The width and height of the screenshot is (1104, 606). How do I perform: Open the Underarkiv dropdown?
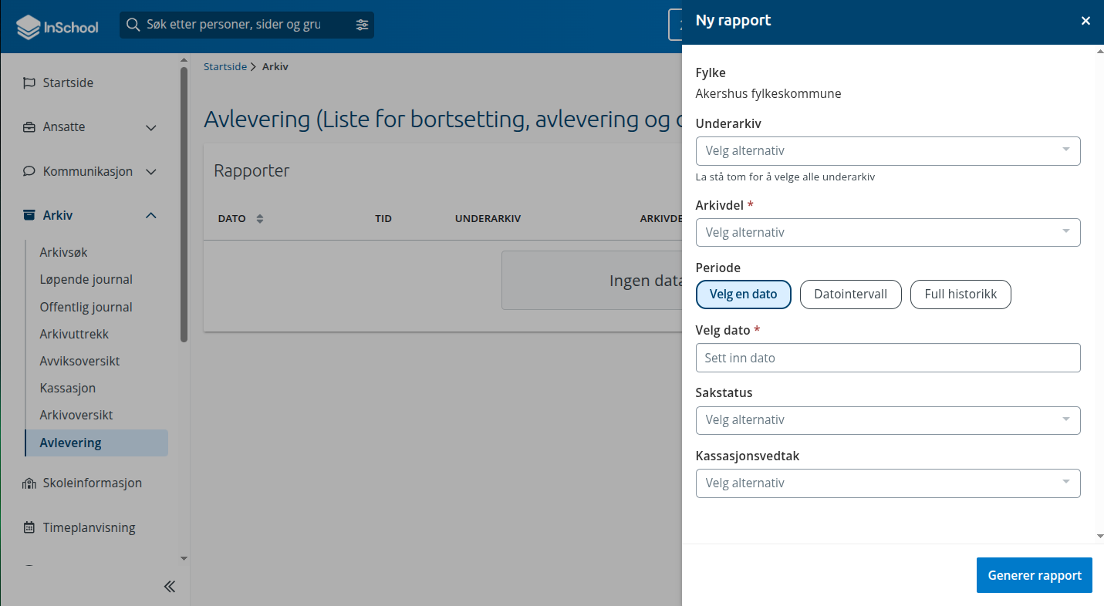[888, 151]
